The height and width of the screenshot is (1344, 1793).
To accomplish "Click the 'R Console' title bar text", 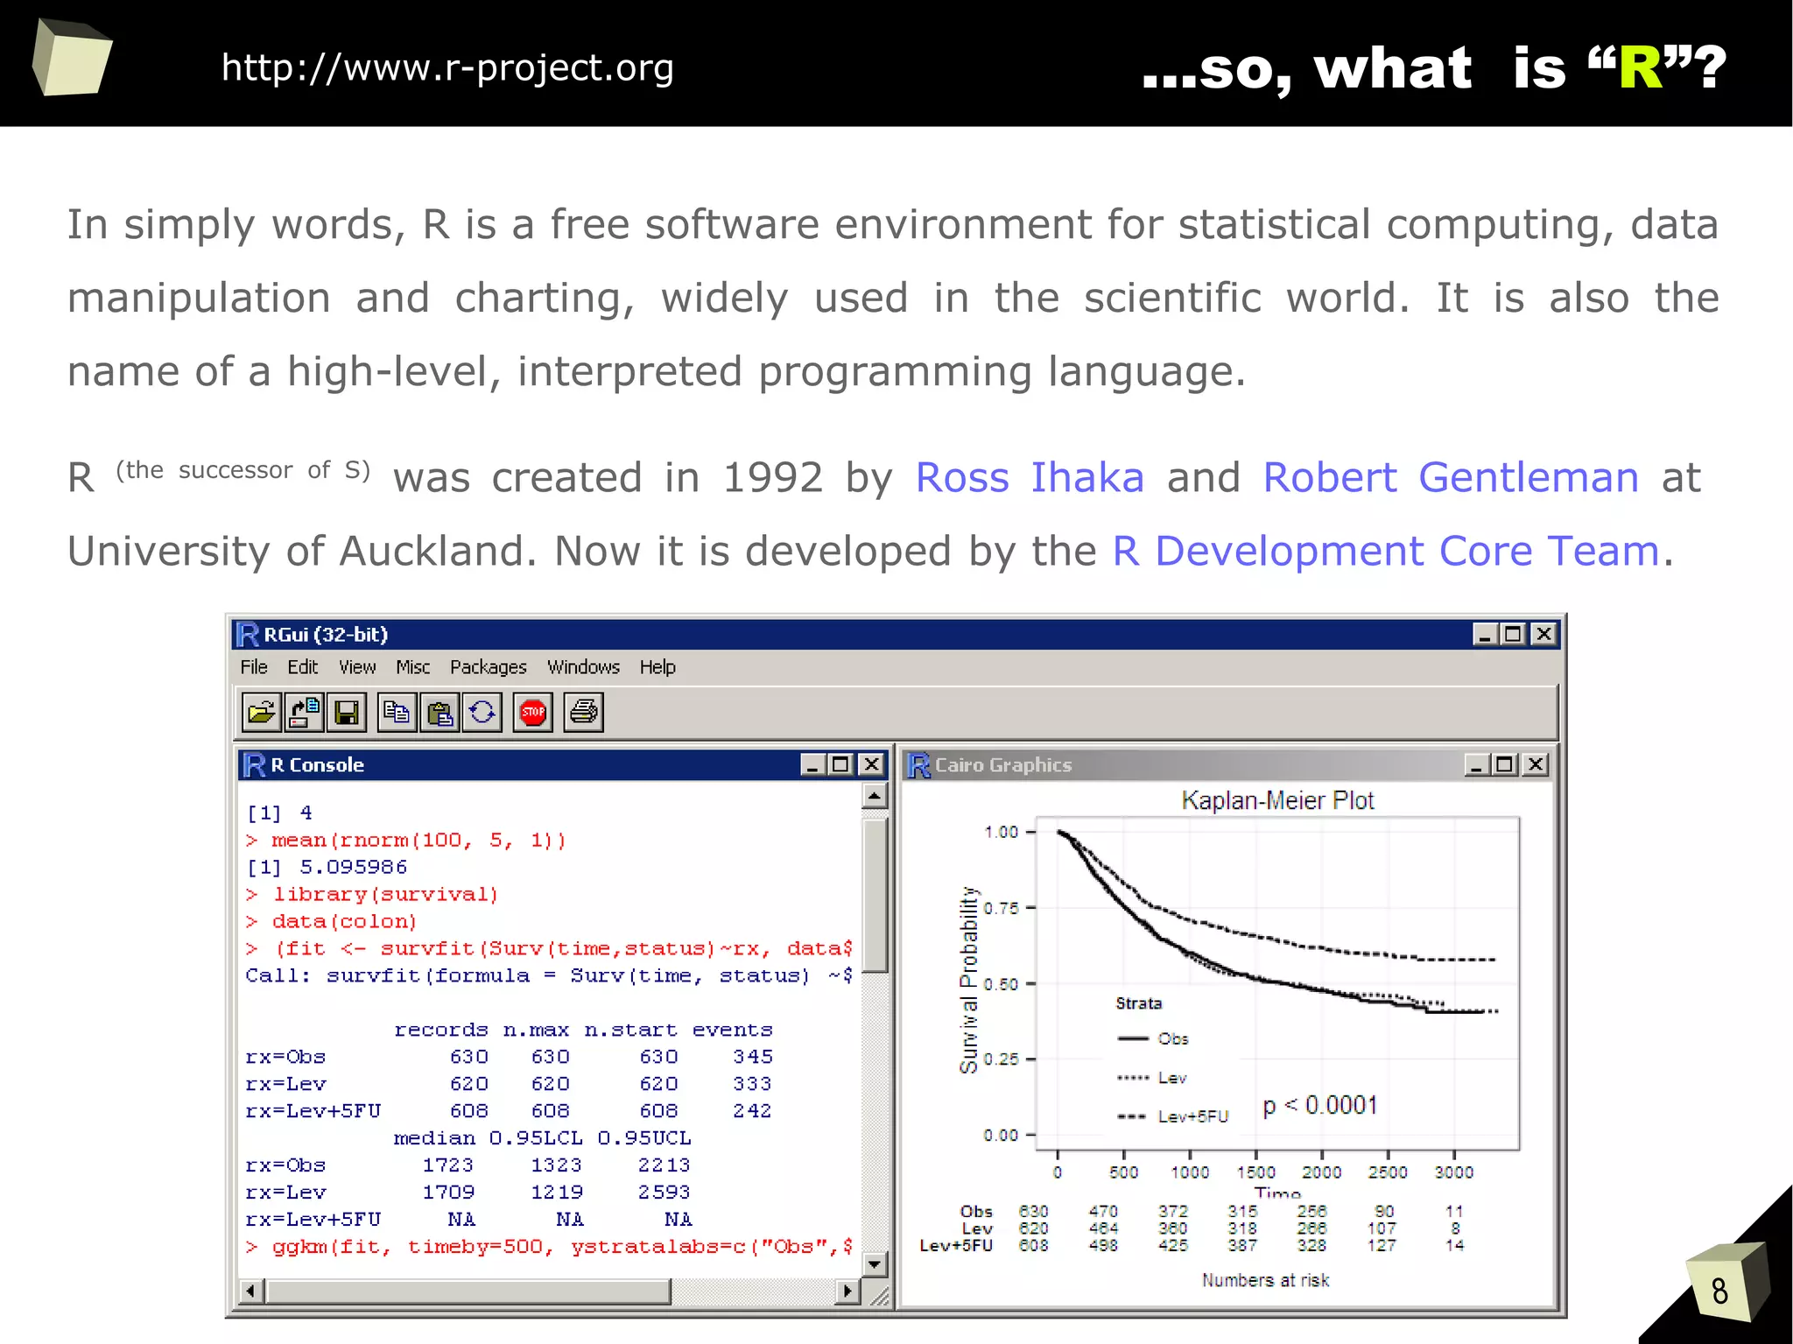I will (317, 765).
